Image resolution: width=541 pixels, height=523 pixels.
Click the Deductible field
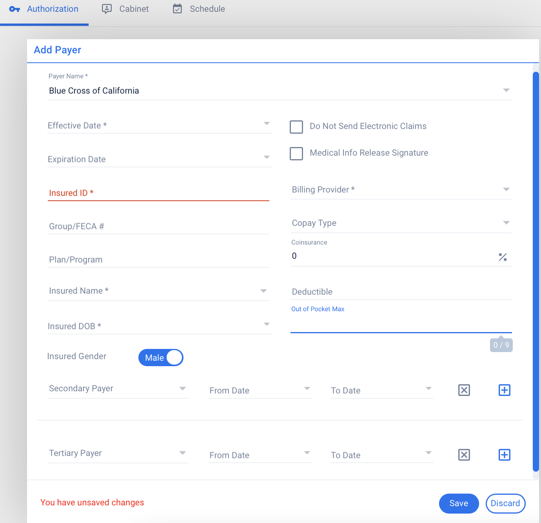401,292
